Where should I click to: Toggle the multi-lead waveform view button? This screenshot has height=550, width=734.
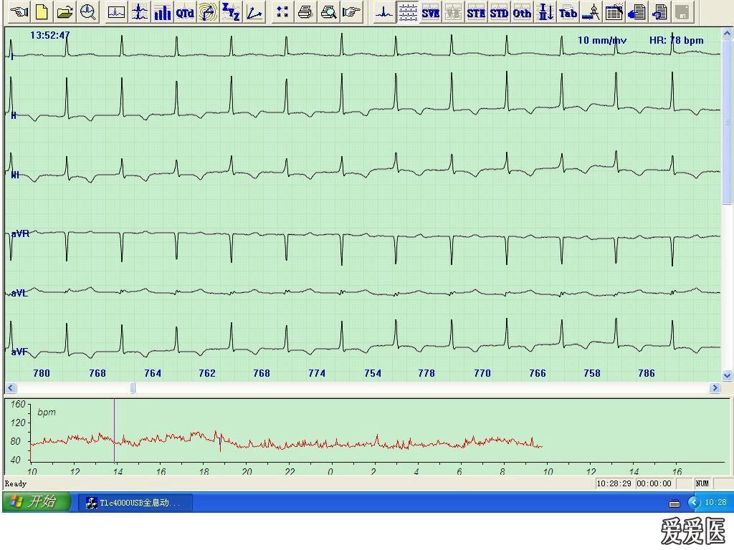(408, 12)
